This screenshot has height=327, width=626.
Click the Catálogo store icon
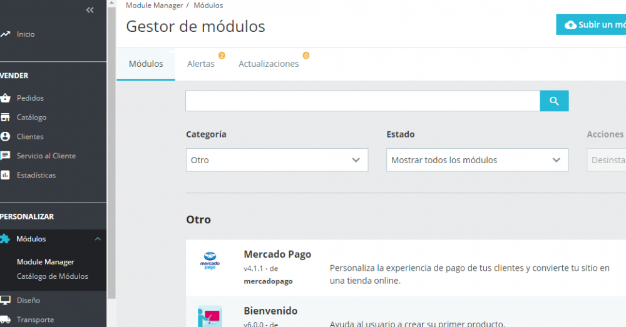[x=5, y=118]
